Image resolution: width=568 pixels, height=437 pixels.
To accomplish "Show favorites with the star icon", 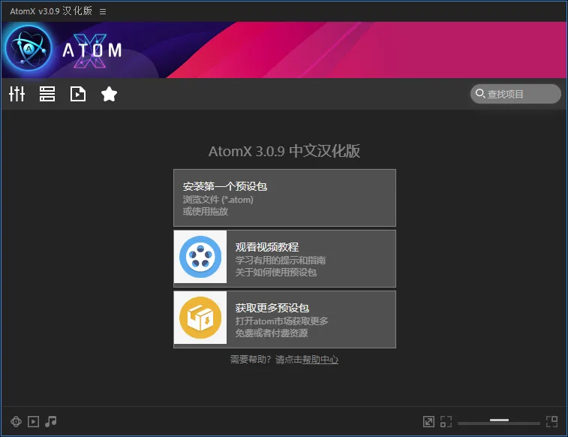I will tap(109, 94).
